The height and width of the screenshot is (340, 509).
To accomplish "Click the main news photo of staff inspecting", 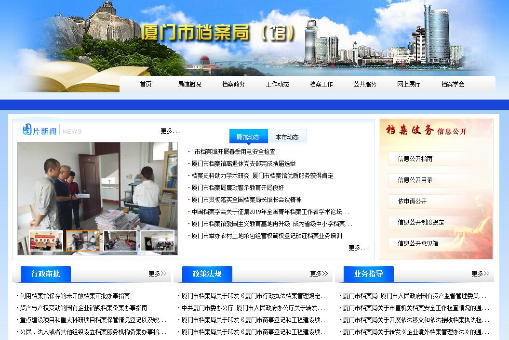I will pos(97,185).
